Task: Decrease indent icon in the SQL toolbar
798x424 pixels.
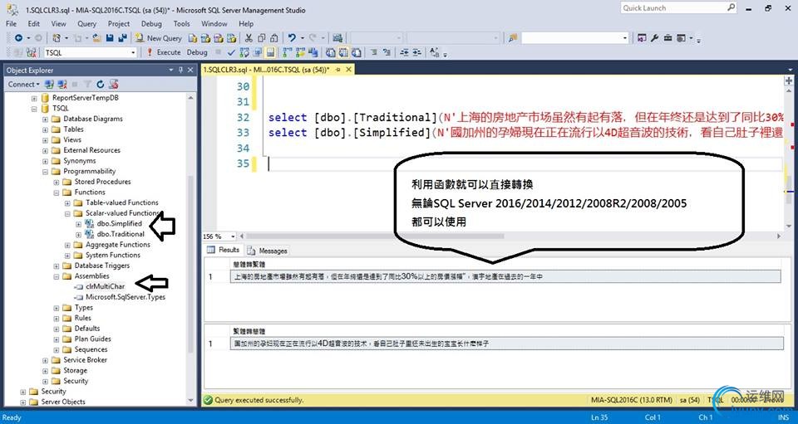Action: pyautogui.click(x=405, y=52)
